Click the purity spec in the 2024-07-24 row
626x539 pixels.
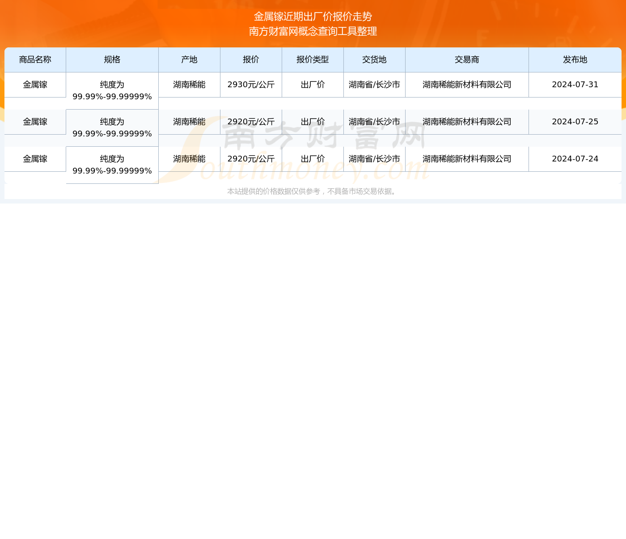point(112,165)
